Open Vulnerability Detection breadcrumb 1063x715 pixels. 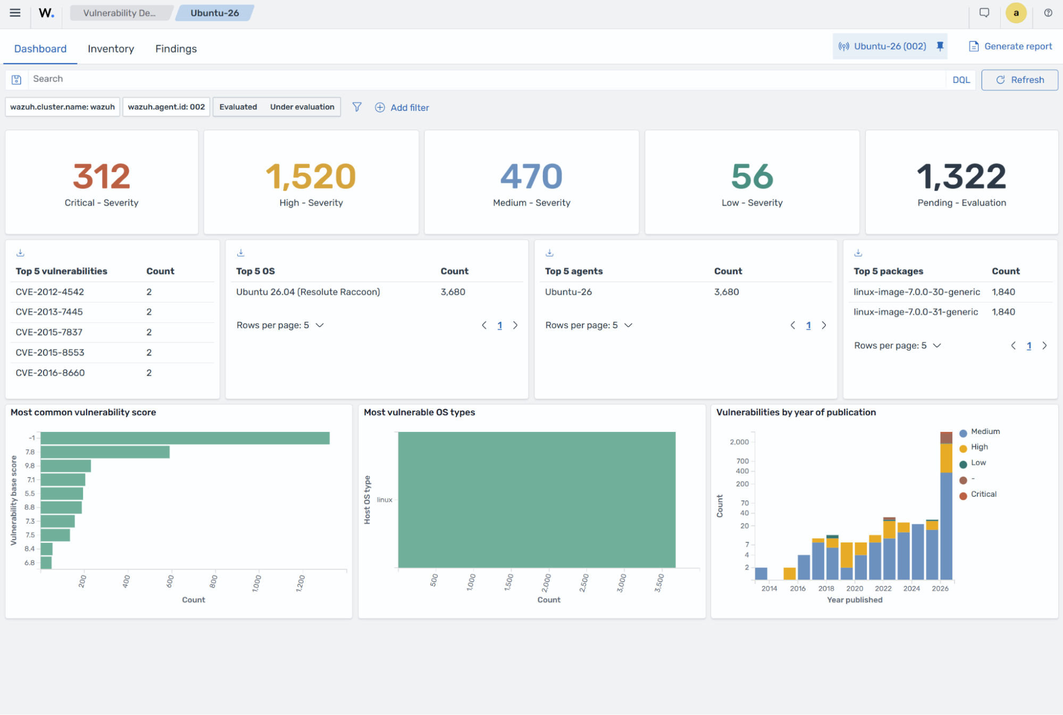120,13
